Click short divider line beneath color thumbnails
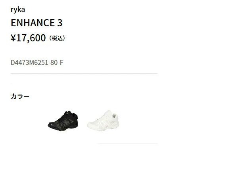Screen dimensions: 238x179 pyautogui.click(x=128, y=144)
